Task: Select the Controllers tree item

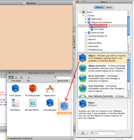Action: coord(102,26)
